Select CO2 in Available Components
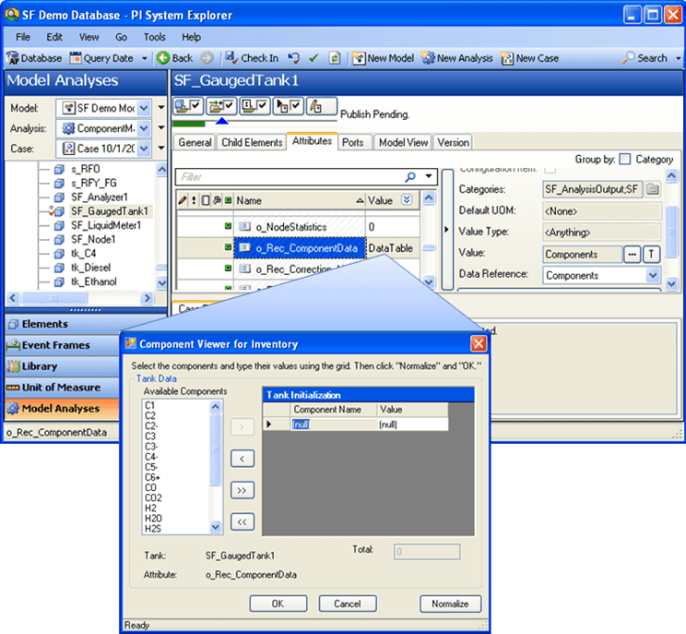The image size is (686, 634). [154, 497]
